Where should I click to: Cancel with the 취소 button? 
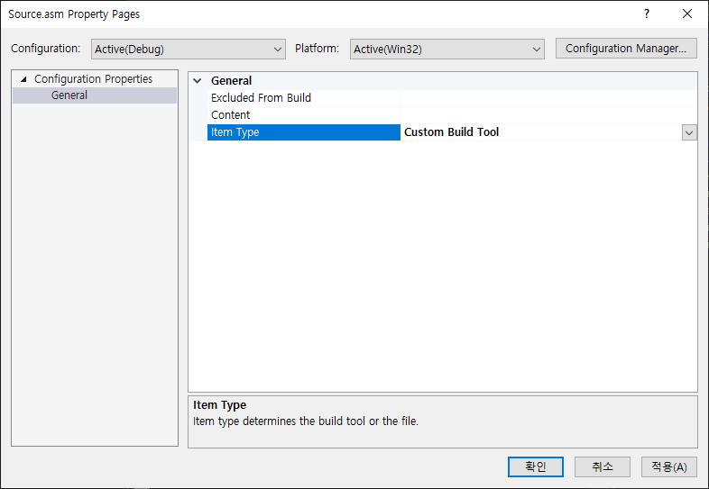click(x=603, y=466)
